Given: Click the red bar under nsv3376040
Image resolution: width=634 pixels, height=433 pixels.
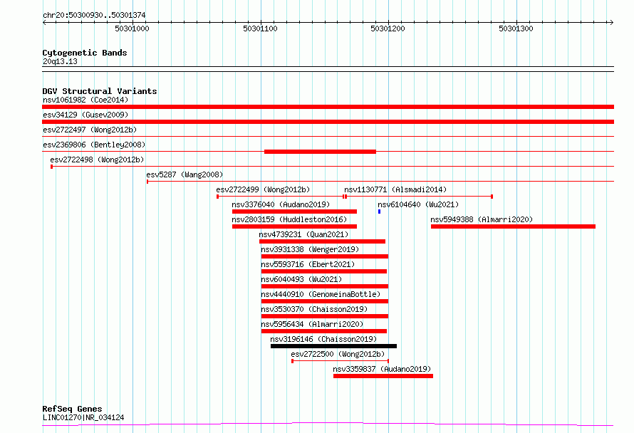Looking at the screenshot, I should click(294, 212).
